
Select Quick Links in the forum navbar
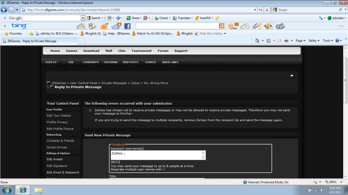pos(170,62)
